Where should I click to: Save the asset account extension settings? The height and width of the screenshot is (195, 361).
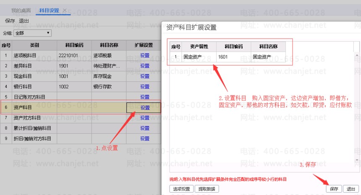point(334,189)
